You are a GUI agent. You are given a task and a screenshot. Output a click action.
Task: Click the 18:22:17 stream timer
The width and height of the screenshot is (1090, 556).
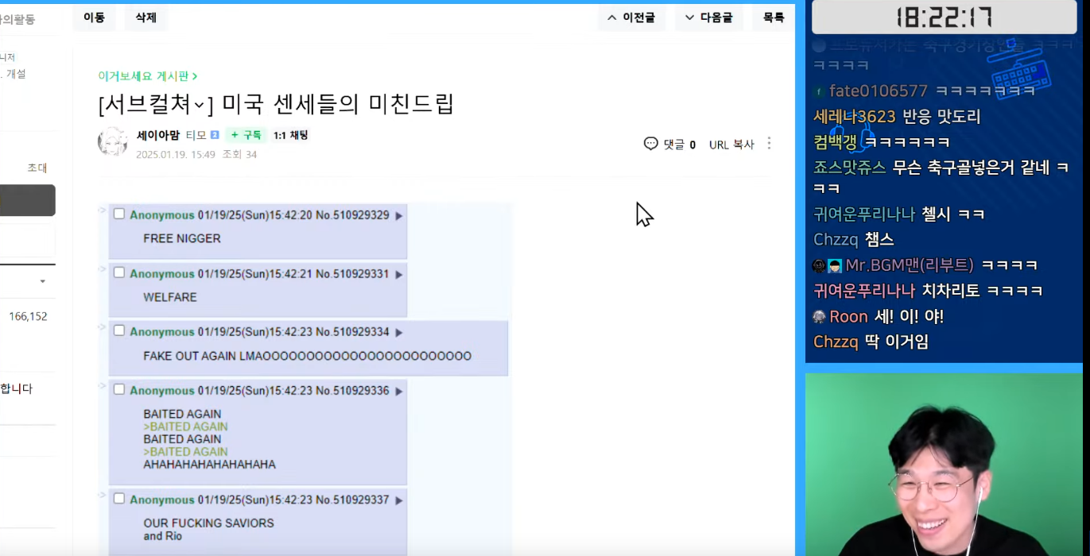click(x=943, y=17)
